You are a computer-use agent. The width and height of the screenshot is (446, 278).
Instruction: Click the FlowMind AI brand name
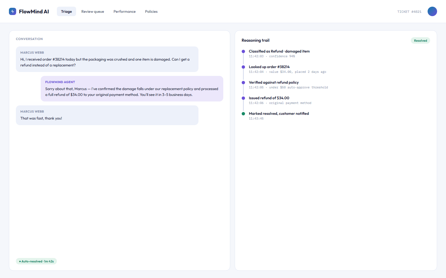coord(34,11)
